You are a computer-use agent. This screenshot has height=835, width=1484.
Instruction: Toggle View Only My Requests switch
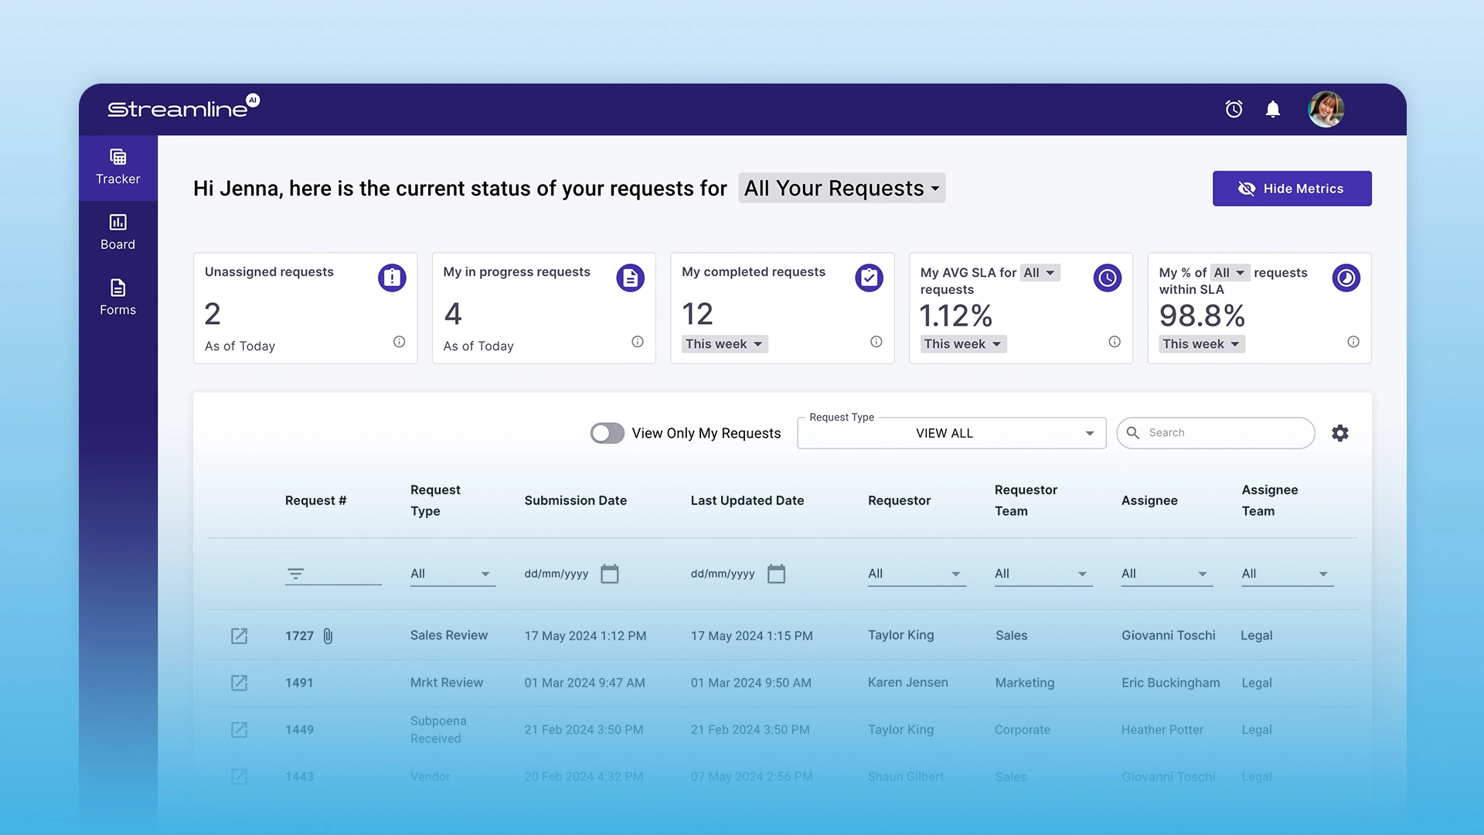(x=607, y=433)
